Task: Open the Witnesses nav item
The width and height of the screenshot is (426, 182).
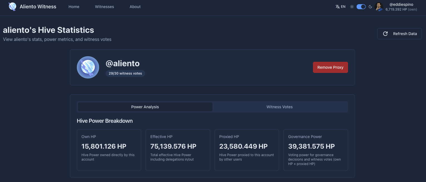Action: 104,7
